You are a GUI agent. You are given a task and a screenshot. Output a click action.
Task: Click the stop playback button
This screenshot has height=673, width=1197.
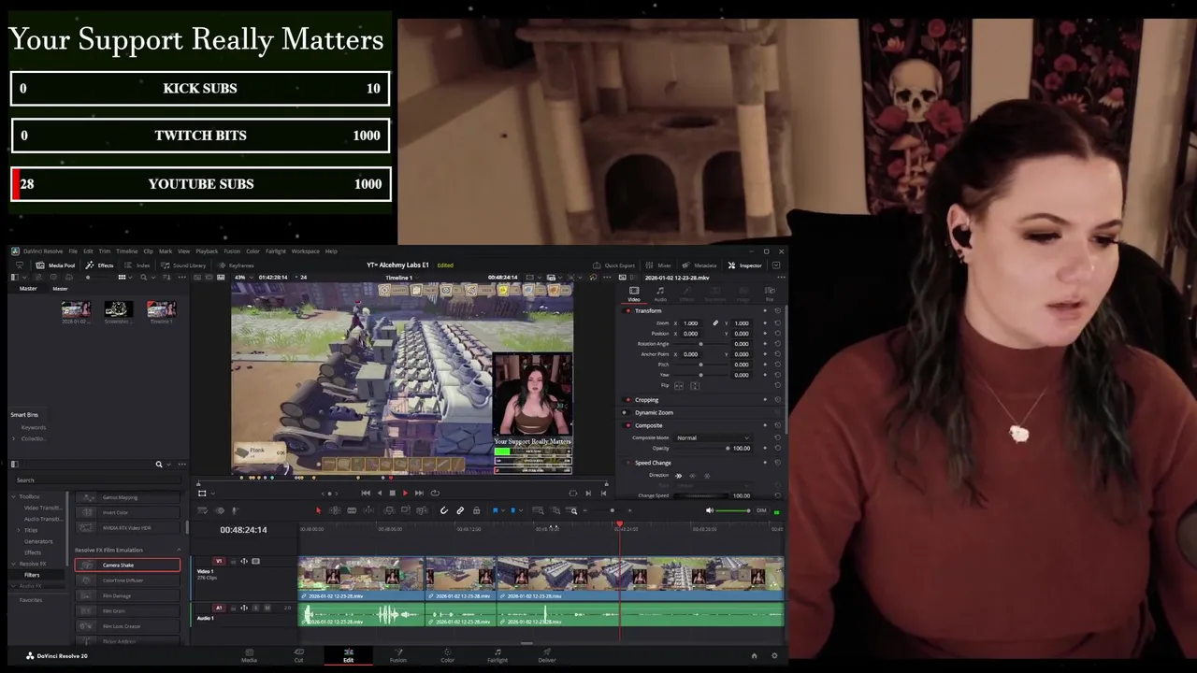coord(392,493)
